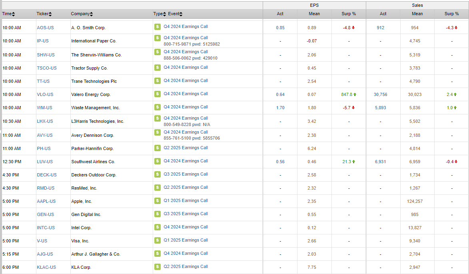Screen dimensions: 469x274
Task: Click the earnings icon for International Paper Co.
Action: point(157,38)
